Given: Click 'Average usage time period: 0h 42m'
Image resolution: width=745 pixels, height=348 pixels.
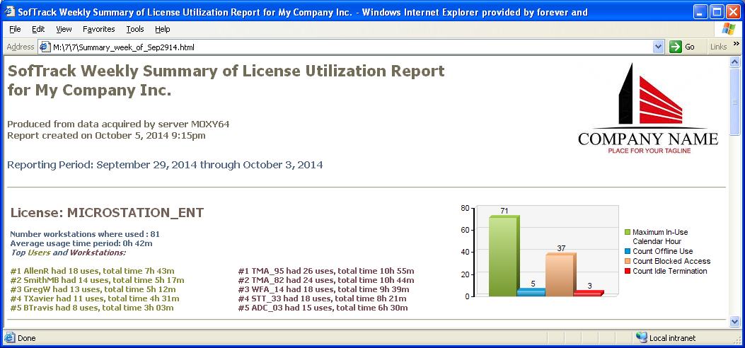Looking at the screenshot, I should click(81, 243).
